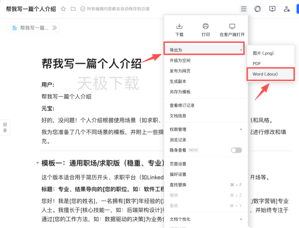Expand the breadcrumb chevron after document tab
299x228 pixels.
pos(54,28)
